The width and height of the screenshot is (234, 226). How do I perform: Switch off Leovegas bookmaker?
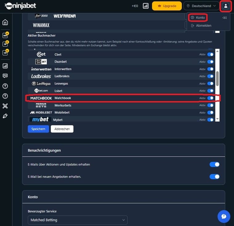(x=210, y=84)
